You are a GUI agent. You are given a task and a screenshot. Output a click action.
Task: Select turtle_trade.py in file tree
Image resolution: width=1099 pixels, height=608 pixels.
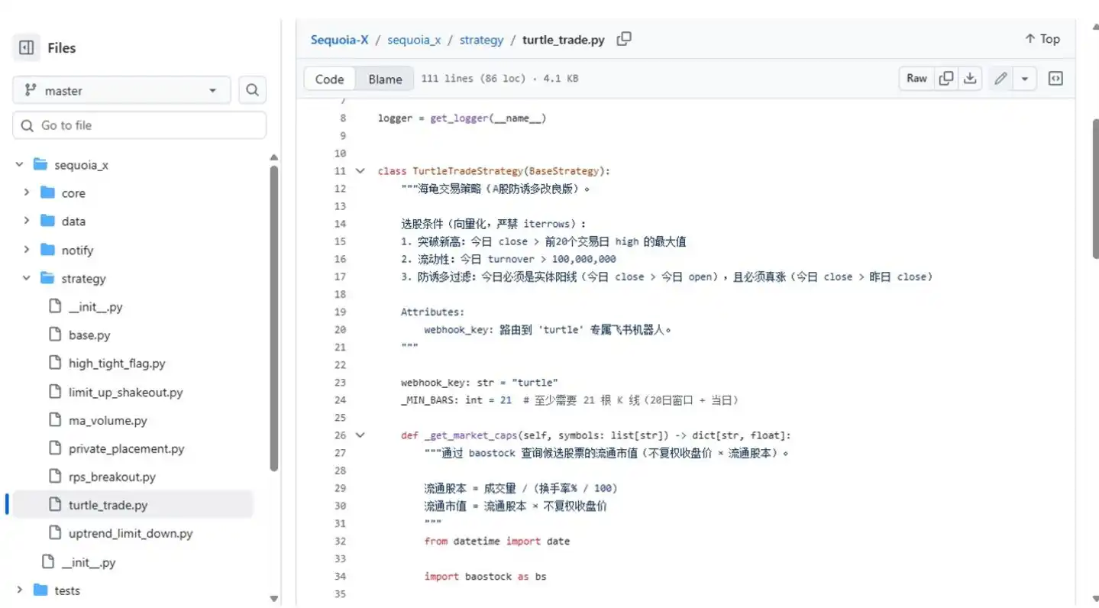[108, 506]
